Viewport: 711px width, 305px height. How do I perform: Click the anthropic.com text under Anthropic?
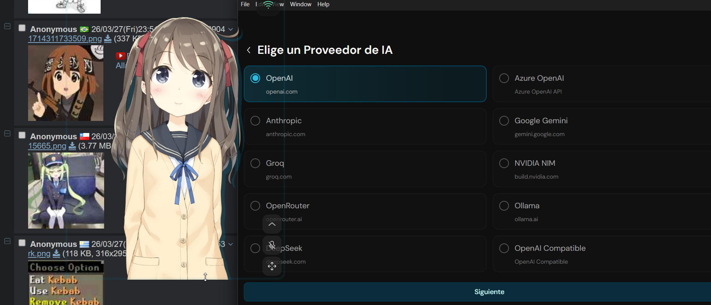(x=285, y=134)
